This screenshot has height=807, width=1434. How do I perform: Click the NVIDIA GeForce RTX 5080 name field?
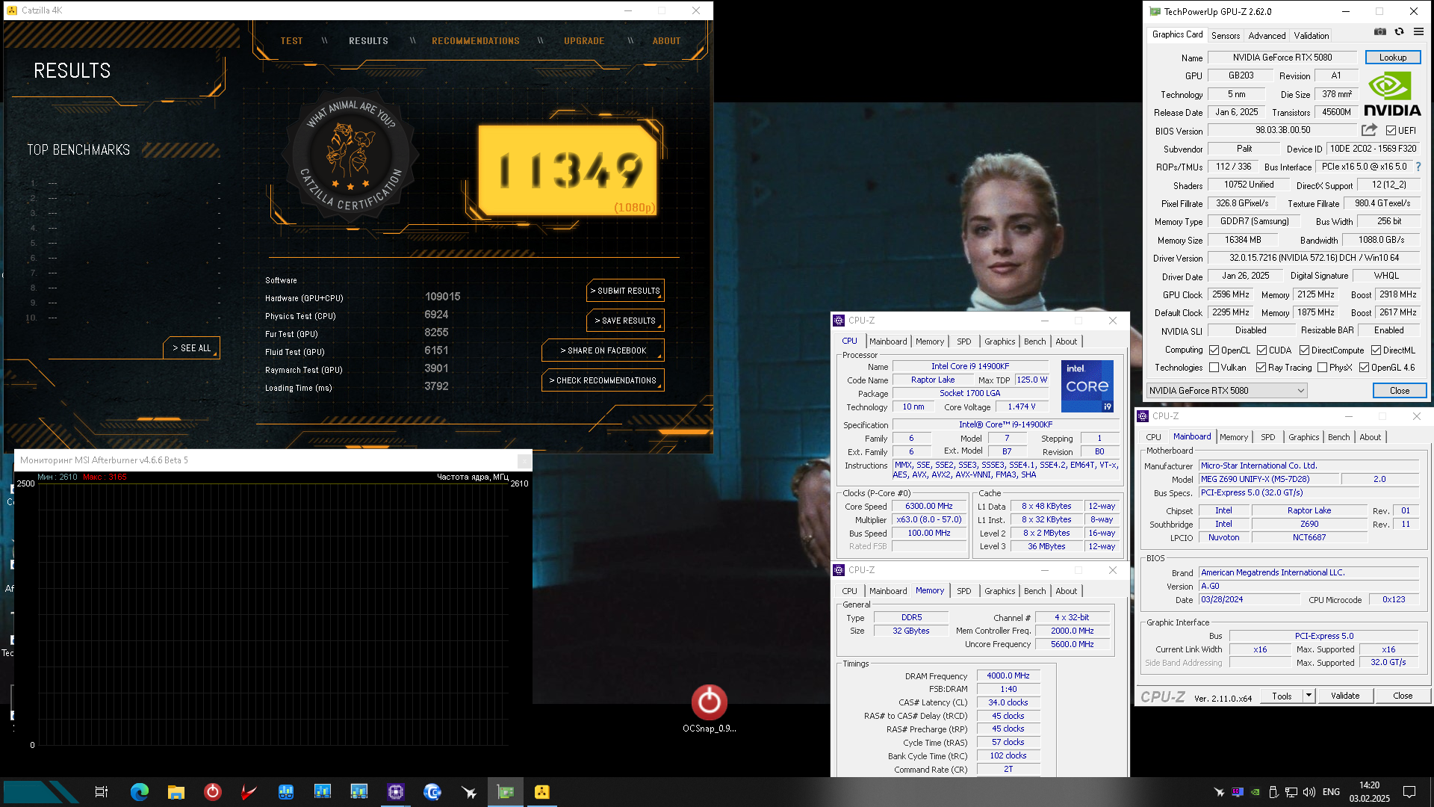coord(1282,58)
